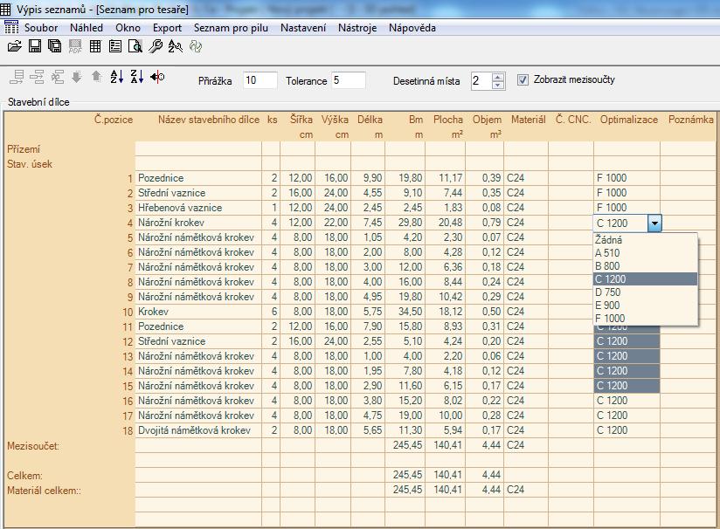Click the Název stavebního dílce column header
Image resolution: width=720 pixels, height=529 pixels.
209,120
